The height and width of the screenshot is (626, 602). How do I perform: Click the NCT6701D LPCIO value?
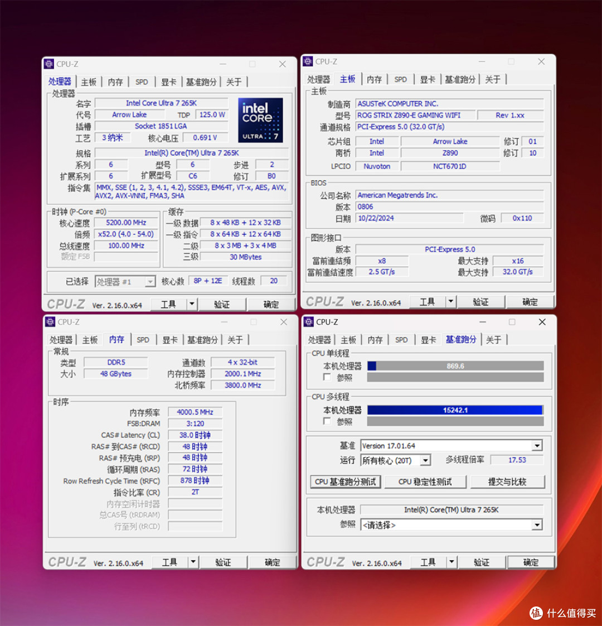click(450, 166)
